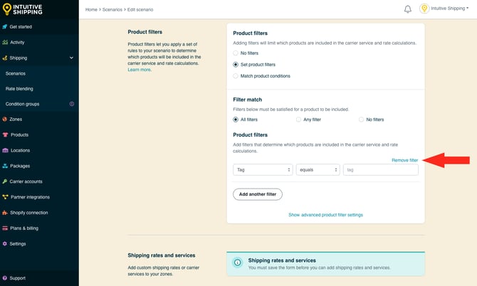Click the notification bell icon
The height and width of the screenshot is (286, 477).
408,9
